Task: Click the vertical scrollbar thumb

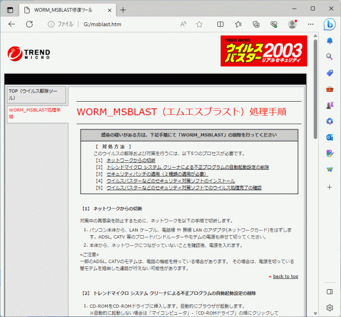Action: pyautogui.click(x=315, y=89)
